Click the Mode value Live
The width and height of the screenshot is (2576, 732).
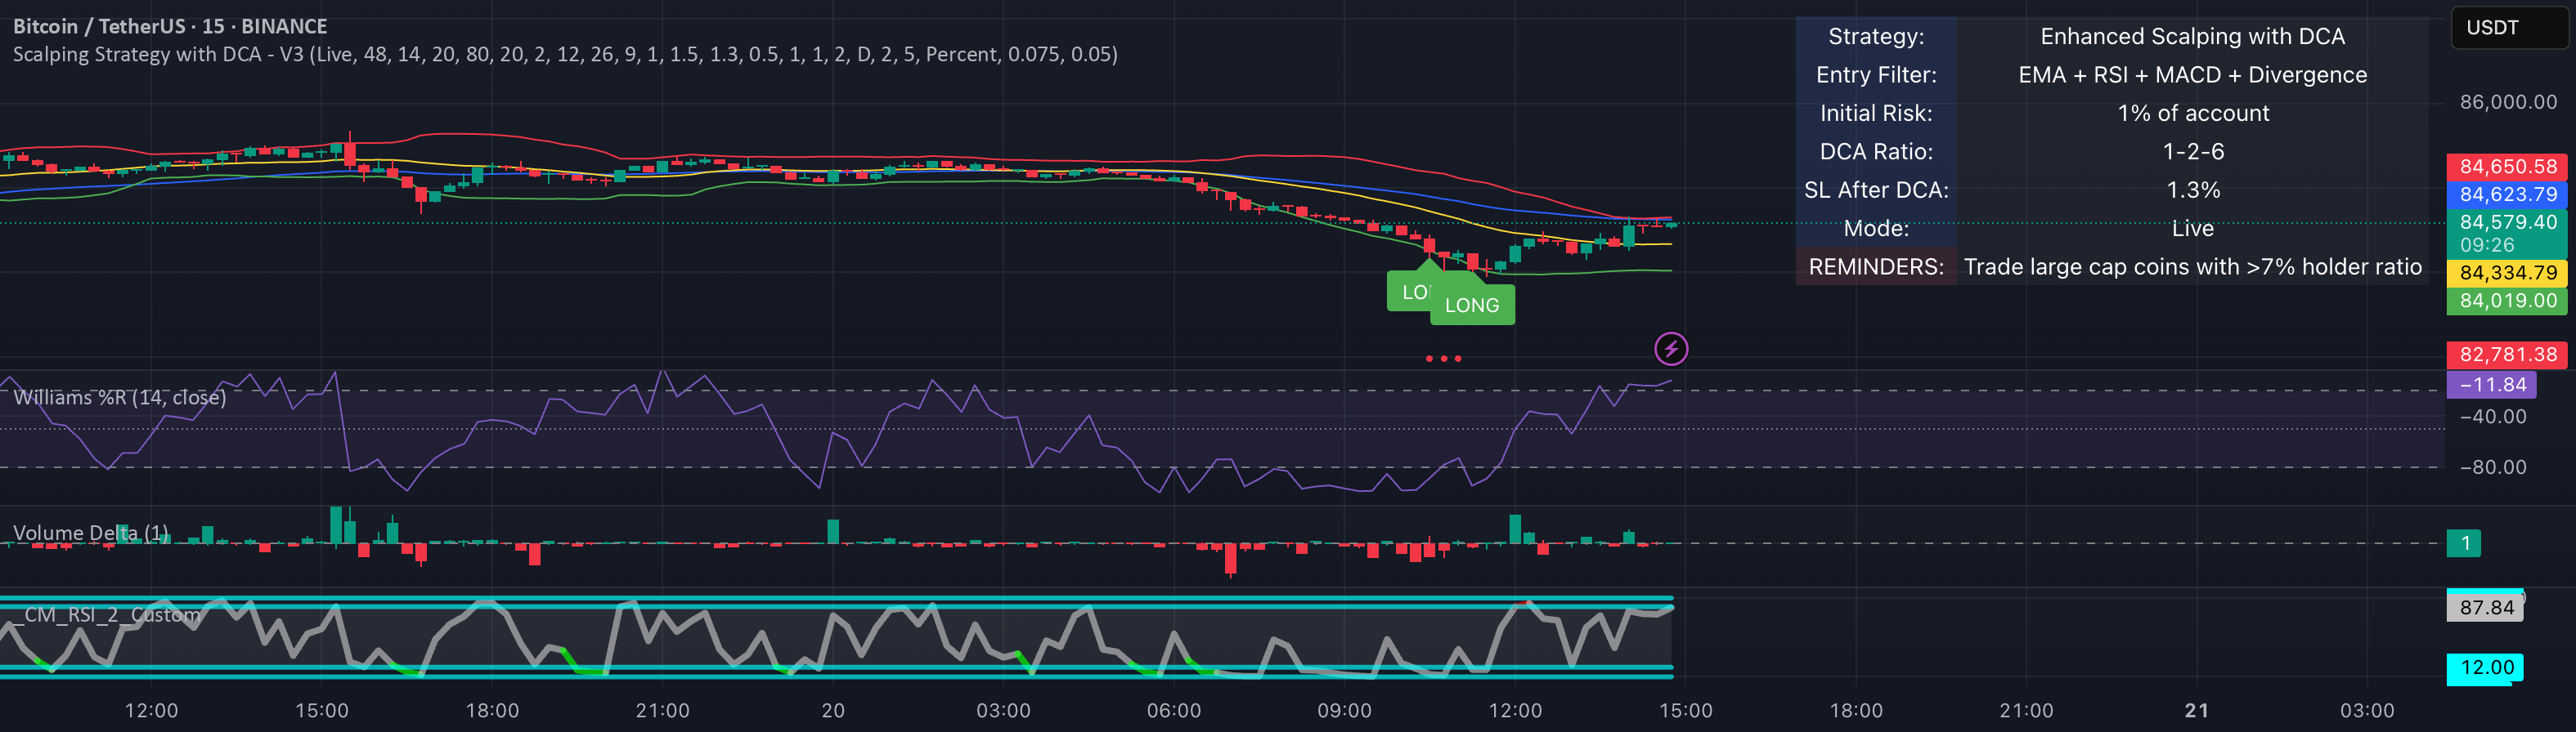(2192, 229)
